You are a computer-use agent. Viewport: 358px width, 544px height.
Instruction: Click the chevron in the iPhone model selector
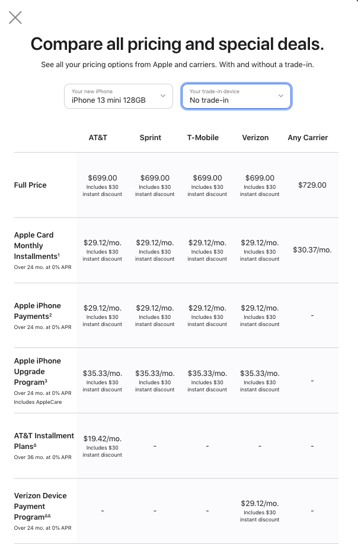(x=163, y=96)
